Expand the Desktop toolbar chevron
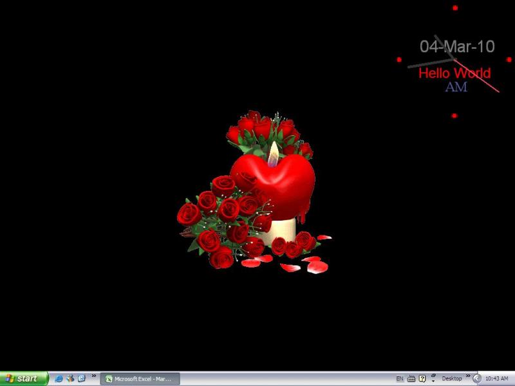The width and height of the screenshot is (515, 386). coord(467,376)
